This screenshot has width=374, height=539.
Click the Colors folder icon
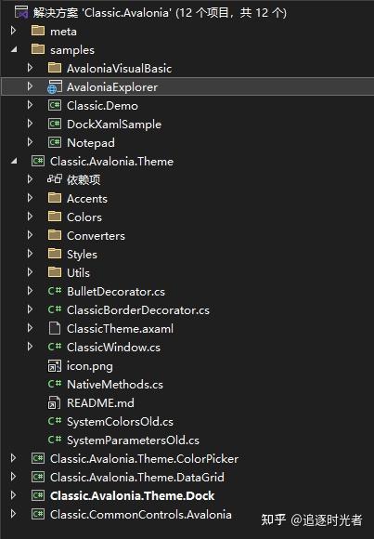[x=55, y=217]
